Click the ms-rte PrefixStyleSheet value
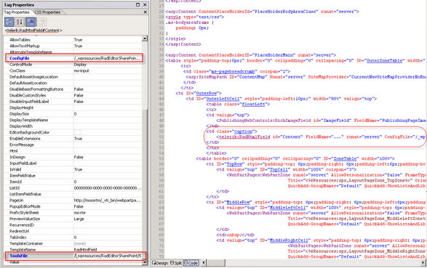 click(x=80, y=213)
